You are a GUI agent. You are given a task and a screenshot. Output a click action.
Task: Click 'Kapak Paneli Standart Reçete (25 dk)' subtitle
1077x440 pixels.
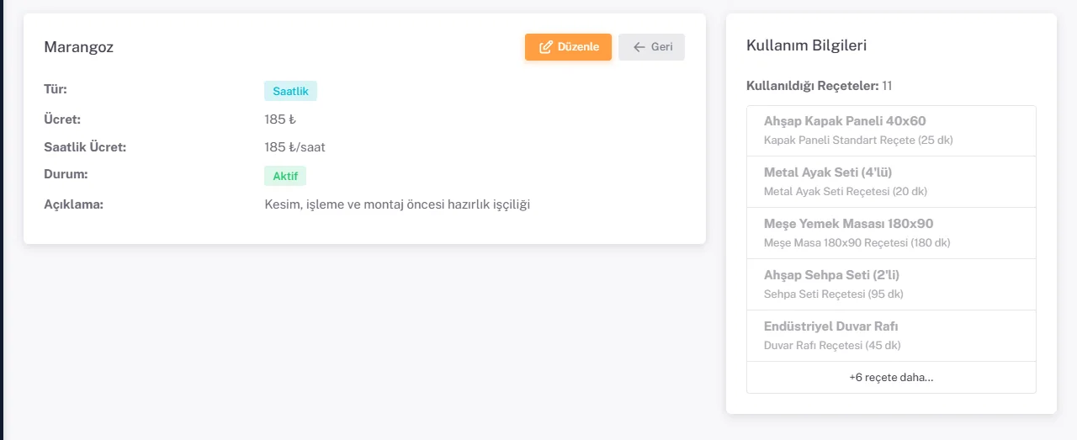pyautogui.click(x=858, y=140)
